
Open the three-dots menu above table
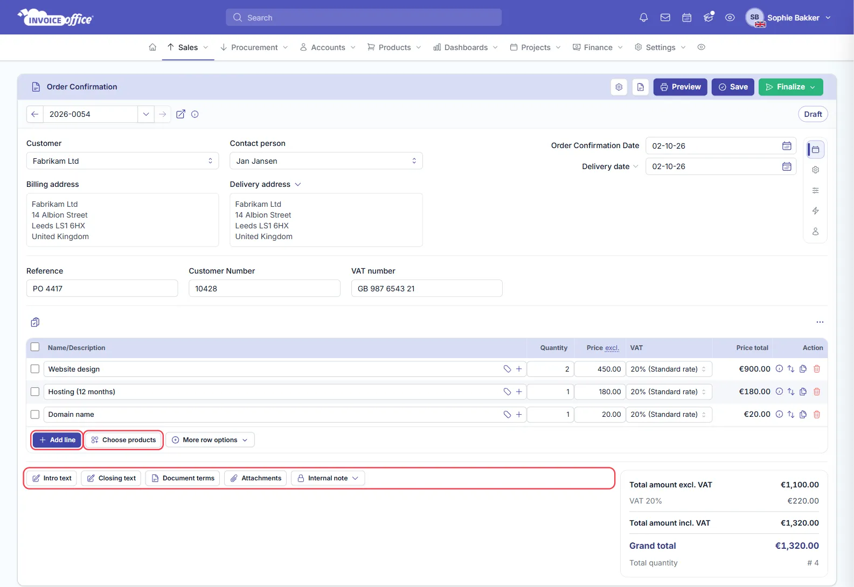pyautogui.click(x=820, y=322)
